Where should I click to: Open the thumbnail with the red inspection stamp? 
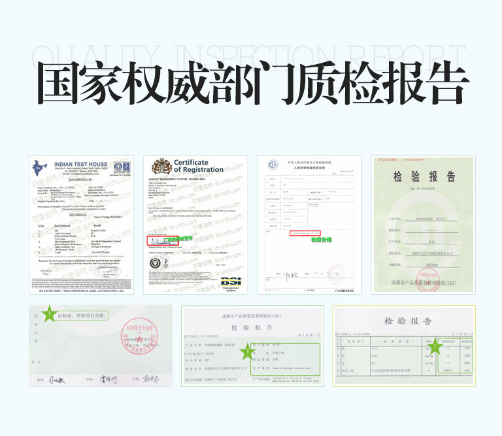[x=101, y=346]
